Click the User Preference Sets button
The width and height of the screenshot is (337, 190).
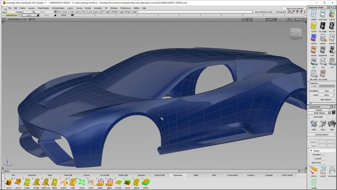coord(264,12)
